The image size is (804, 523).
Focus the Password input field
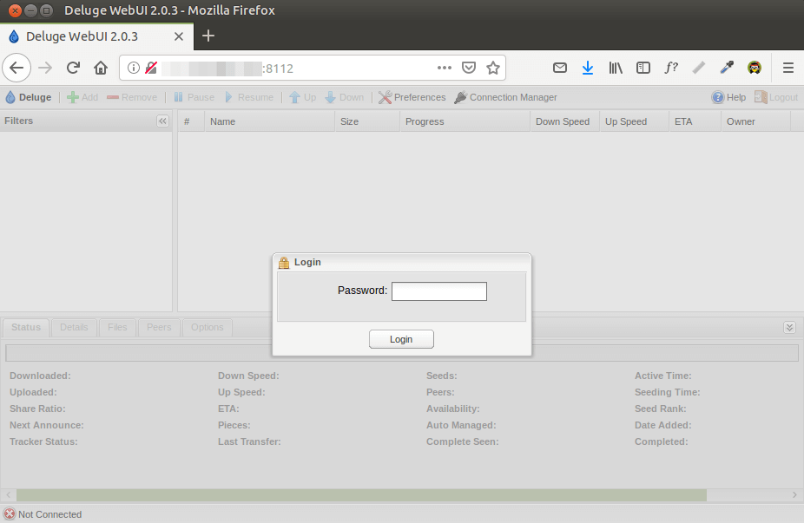438,291
